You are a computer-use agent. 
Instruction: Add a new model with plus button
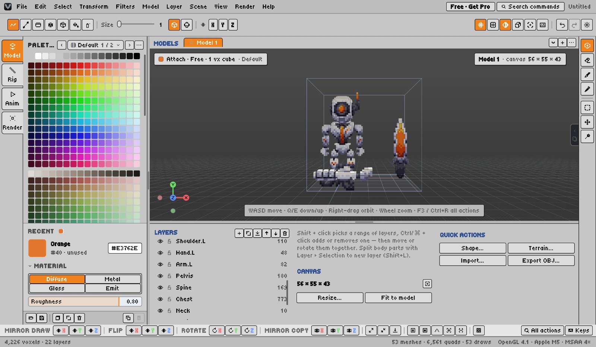point(562,43)
